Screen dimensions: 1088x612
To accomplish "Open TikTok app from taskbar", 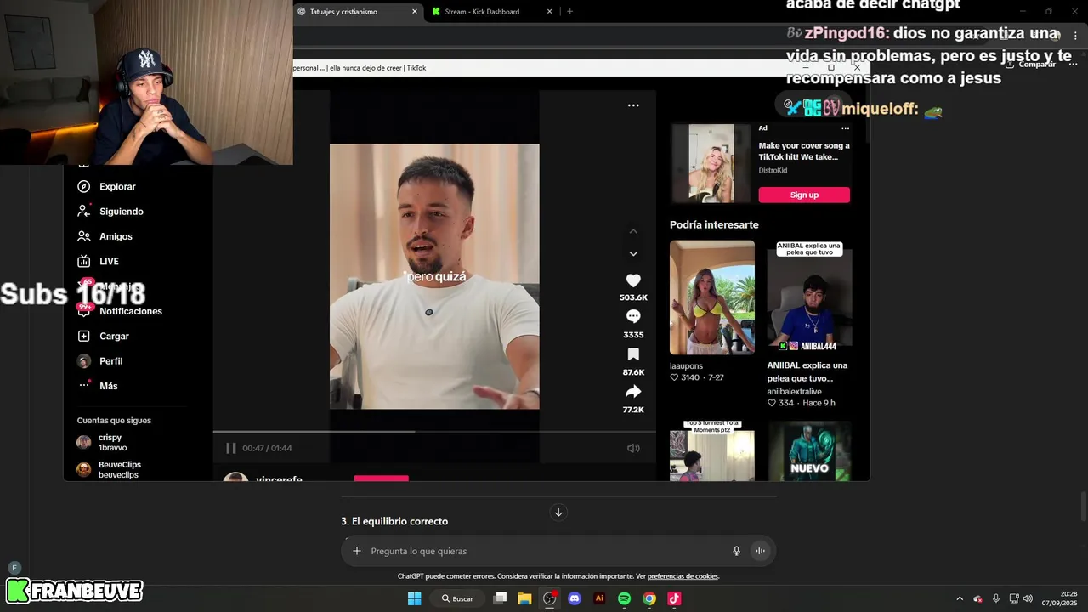I will tap(674, 598).
